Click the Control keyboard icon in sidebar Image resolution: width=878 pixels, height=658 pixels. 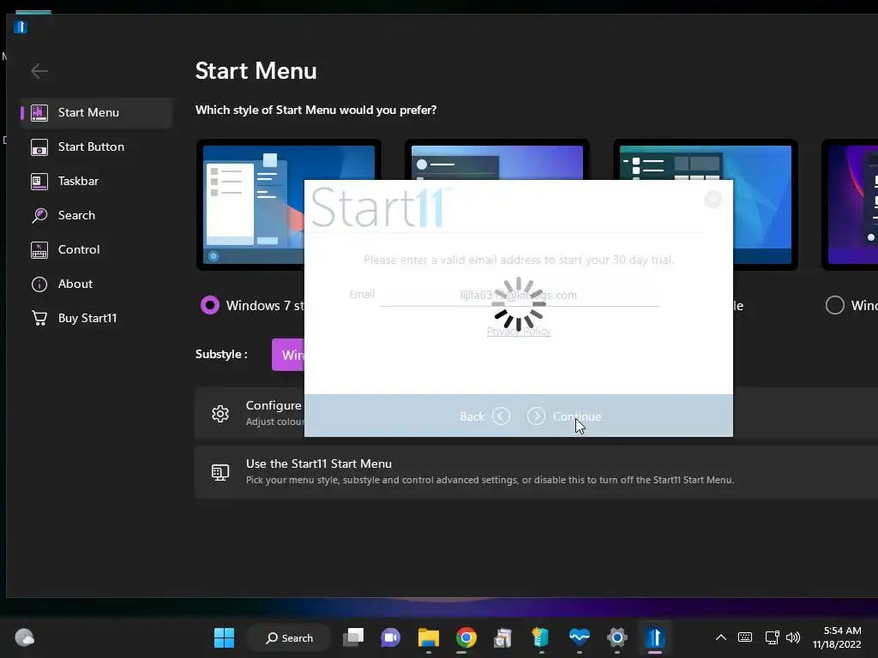pos(39,250)
